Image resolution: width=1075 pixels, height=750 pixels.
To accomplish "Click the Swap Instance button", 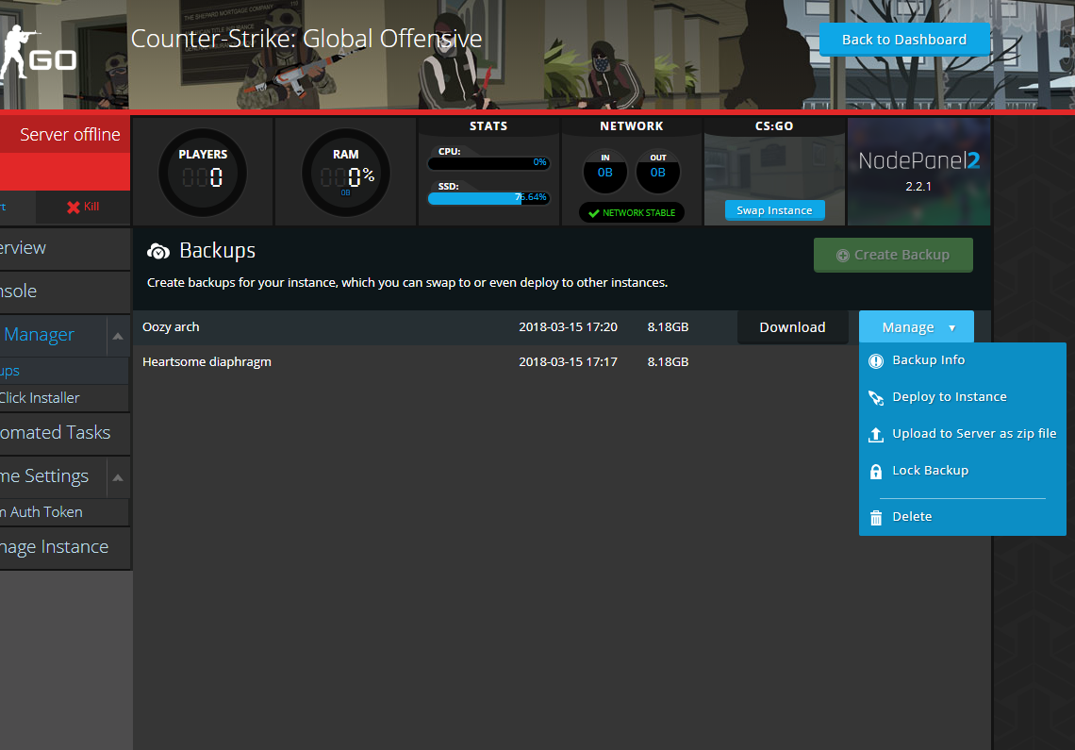I will pyautogui.click(x=774, y=210).
